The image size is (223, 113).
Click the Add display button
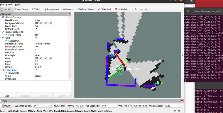click(7, 96)
